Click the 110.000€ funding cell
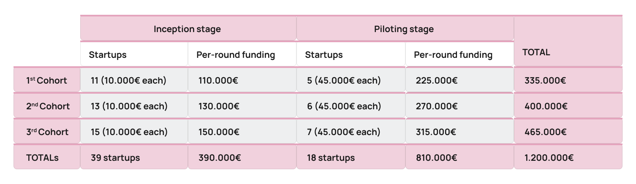636x184 pixels. 242,80
